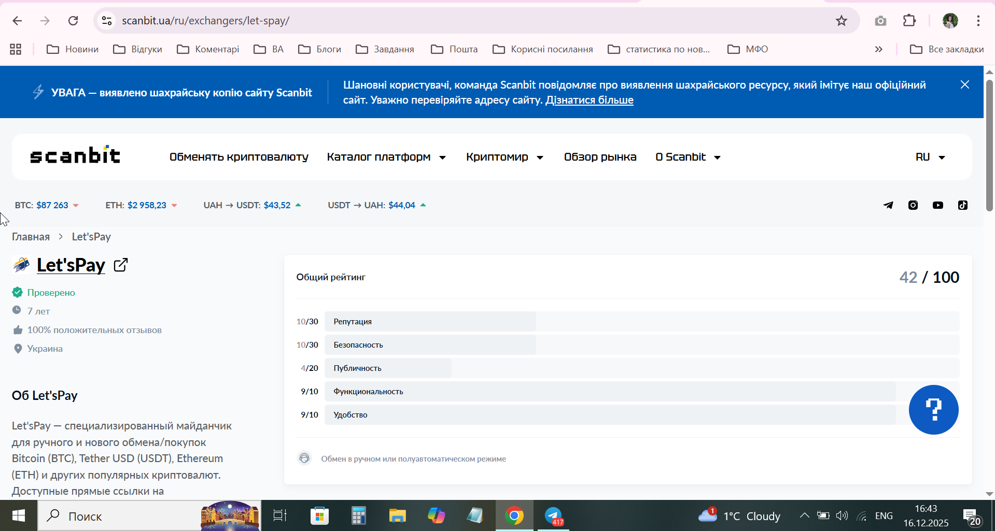The height and width of the screenshot is (531, 995).
Task: Open the Chrome profile avatar
Action: (950, 21)
